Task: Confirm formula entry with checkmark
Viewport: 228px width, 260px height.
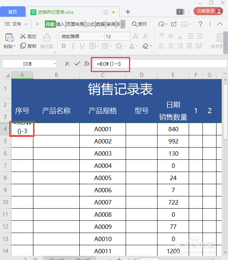Action: [x=77, y=64]
